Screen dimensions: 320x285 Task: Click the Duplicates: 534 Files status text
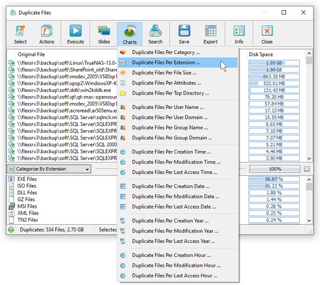[x=52, y=229]
